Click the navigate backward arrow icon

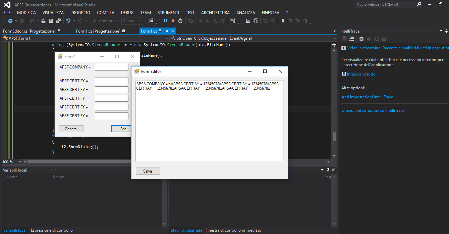[10, 21]
